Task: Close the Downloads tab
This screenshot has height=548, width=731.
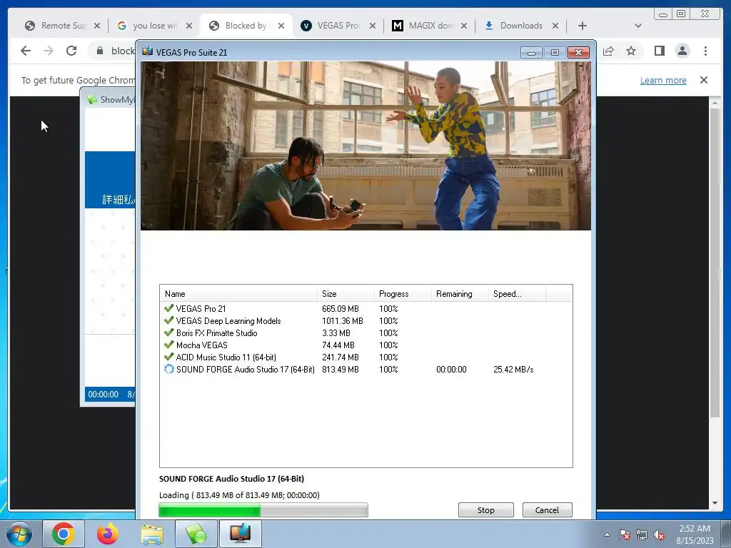Action: [x=555, y=26]
